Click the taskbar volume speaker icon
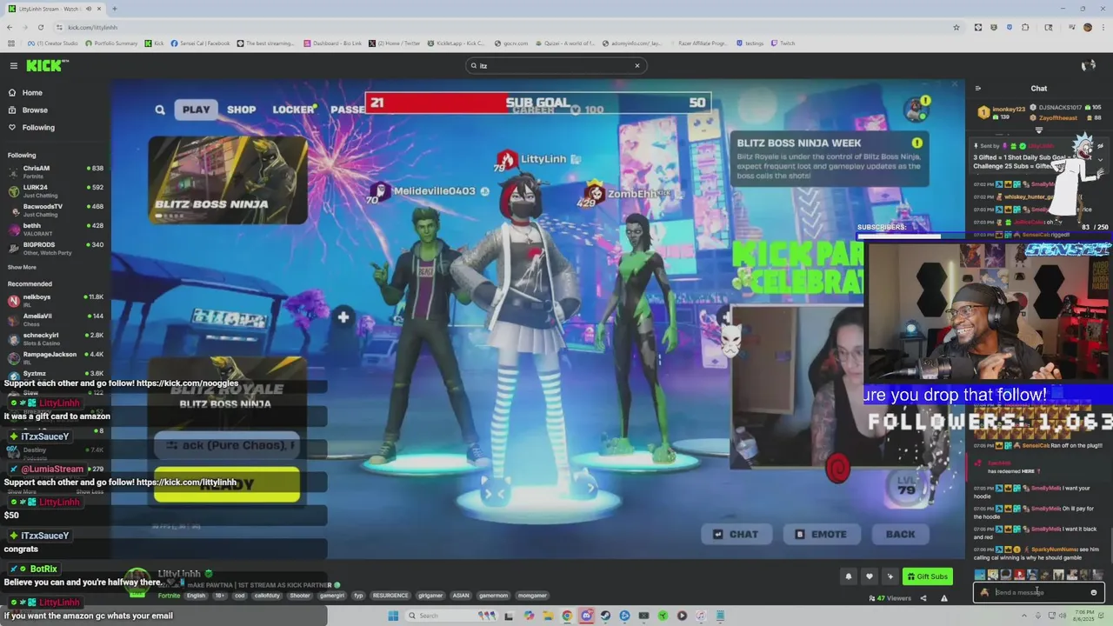 point(1063,616)
